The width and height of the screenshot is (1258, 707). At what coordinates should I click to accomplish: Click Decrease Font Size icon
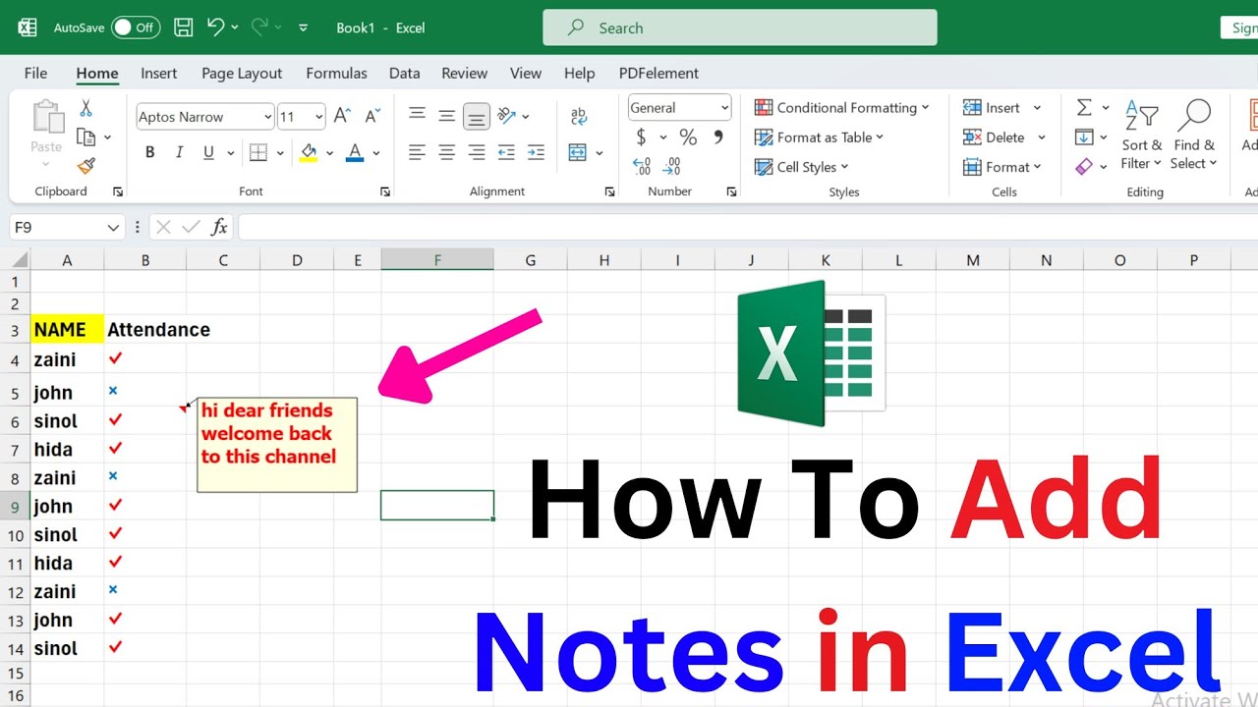pyautogui.click(x=372, y=116)
